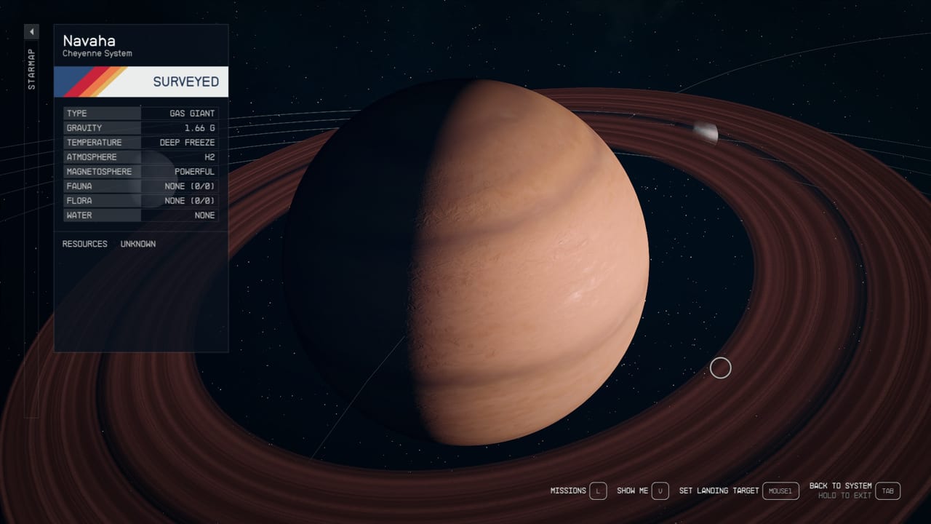
Task: Click the Cheyenne System subtitle
Action: [97, 54]
